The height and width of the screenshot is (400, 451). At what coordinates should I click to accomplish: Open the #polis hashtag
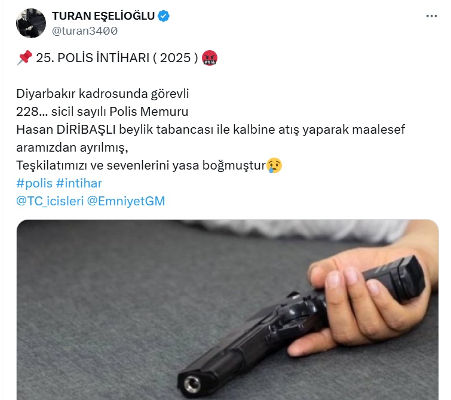click(x=34, y=183)
